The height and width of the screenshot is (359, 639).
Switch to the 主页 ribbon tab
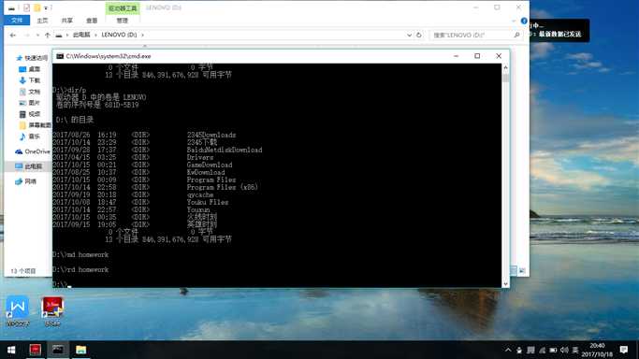pos(42,21)
